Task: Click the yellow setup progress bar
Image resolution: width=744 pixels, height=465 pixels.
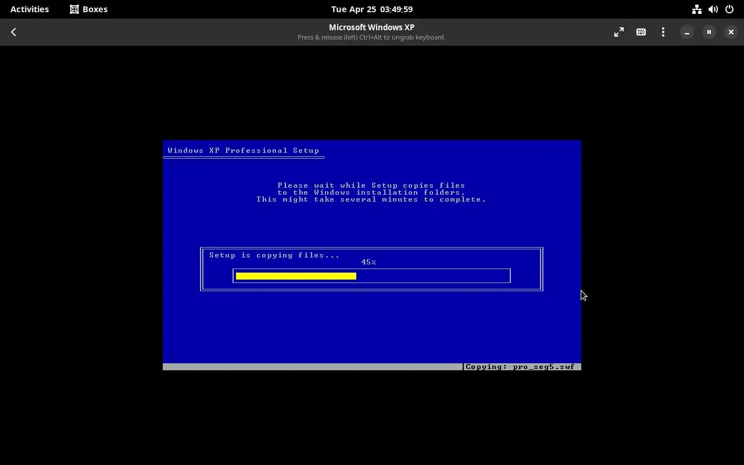Action: coord(296,276)
